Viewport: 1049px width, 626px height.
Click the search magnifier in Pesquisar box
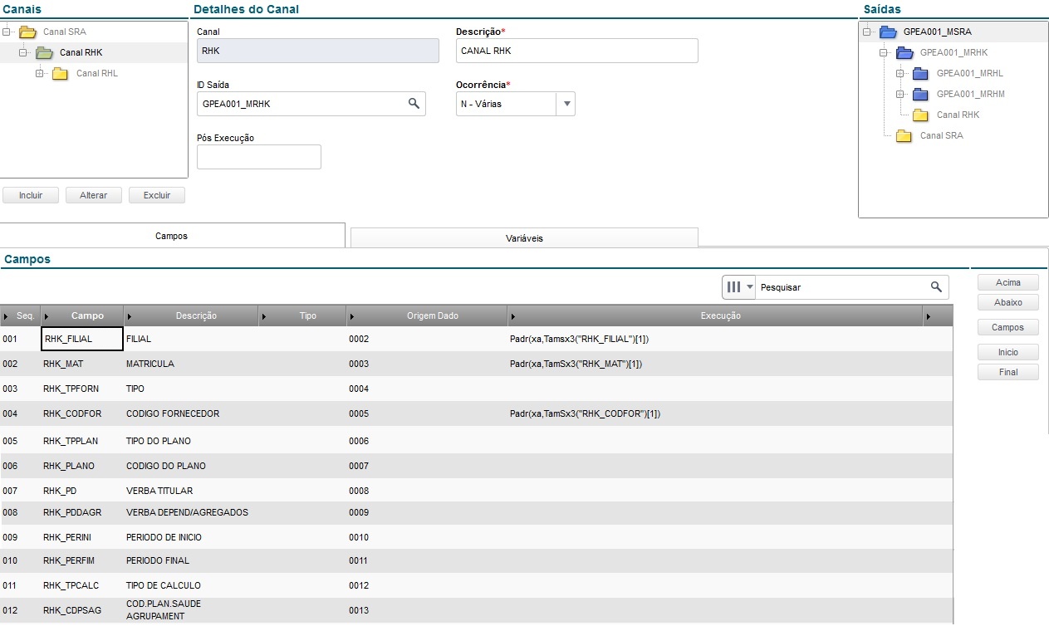(x=936, y=287)
